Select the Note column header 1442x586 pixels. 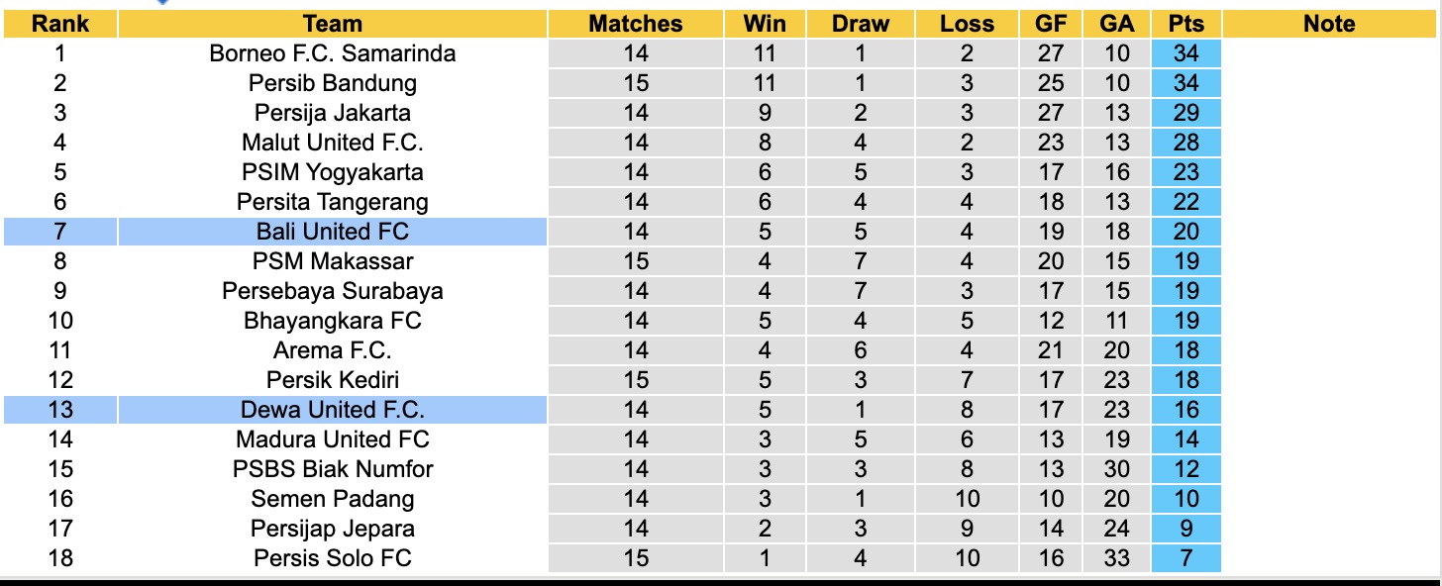pos(1329,24)
